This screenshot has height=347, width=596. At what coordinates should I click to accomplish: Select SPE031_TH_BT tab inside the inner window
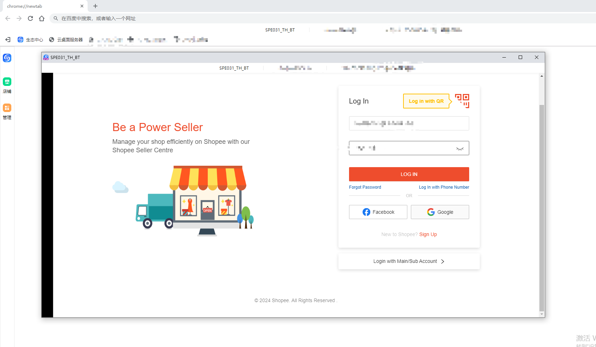tap(234, 68)
